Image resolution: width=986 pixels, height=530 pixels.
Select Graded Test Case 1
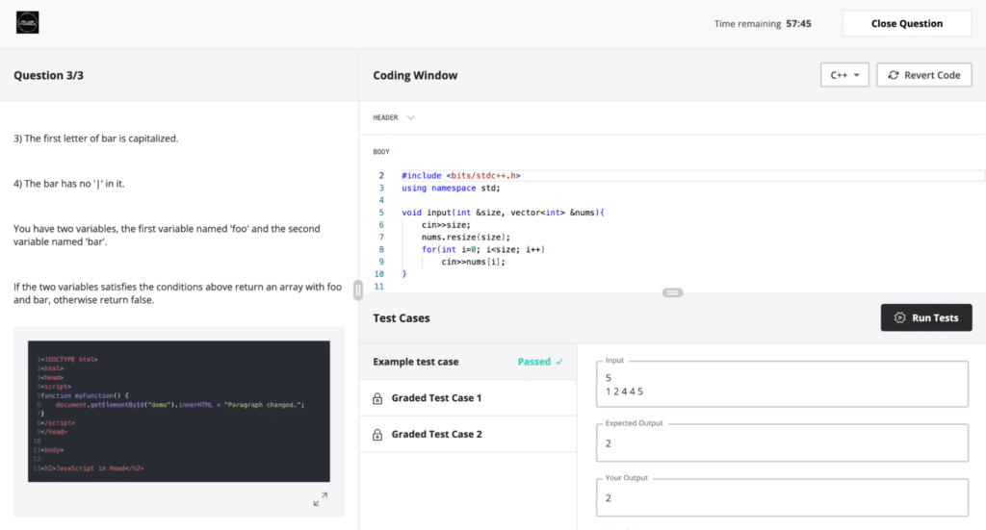pos(468,397)
